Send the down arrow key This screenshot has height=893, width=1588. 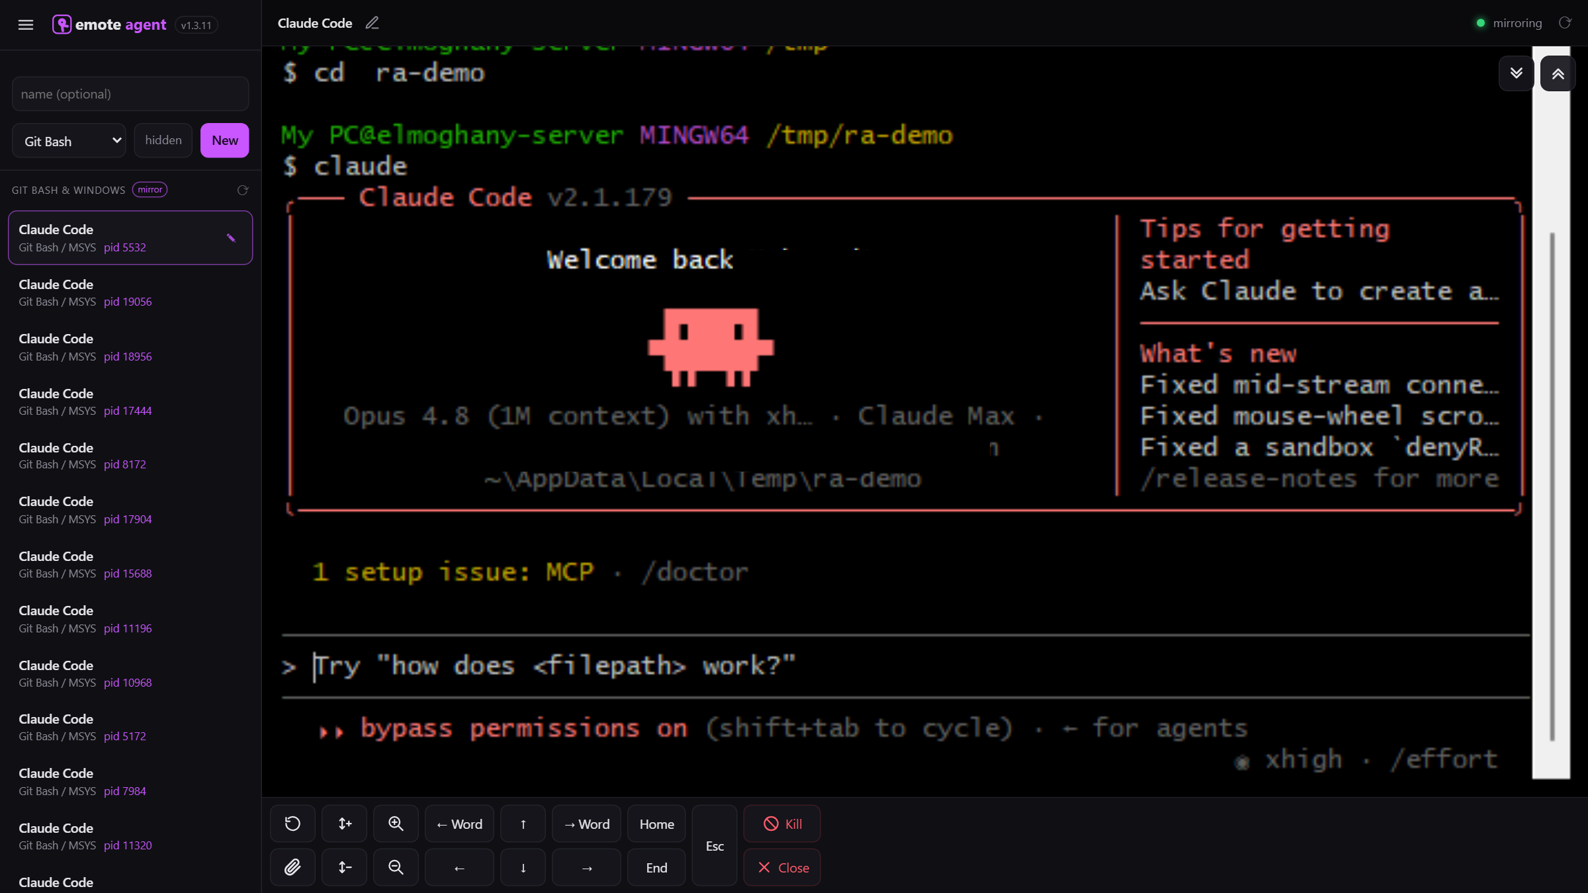pyautogui.click(x=523, y=867)
